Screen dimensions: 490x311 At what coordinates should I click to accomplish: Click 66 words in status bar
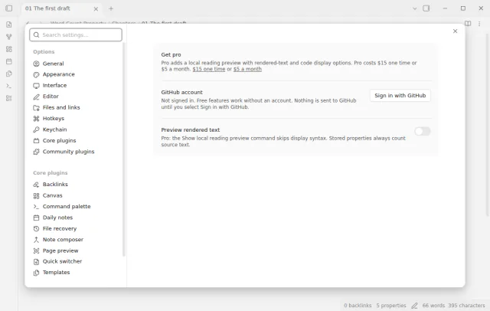[x=433, y=306]
